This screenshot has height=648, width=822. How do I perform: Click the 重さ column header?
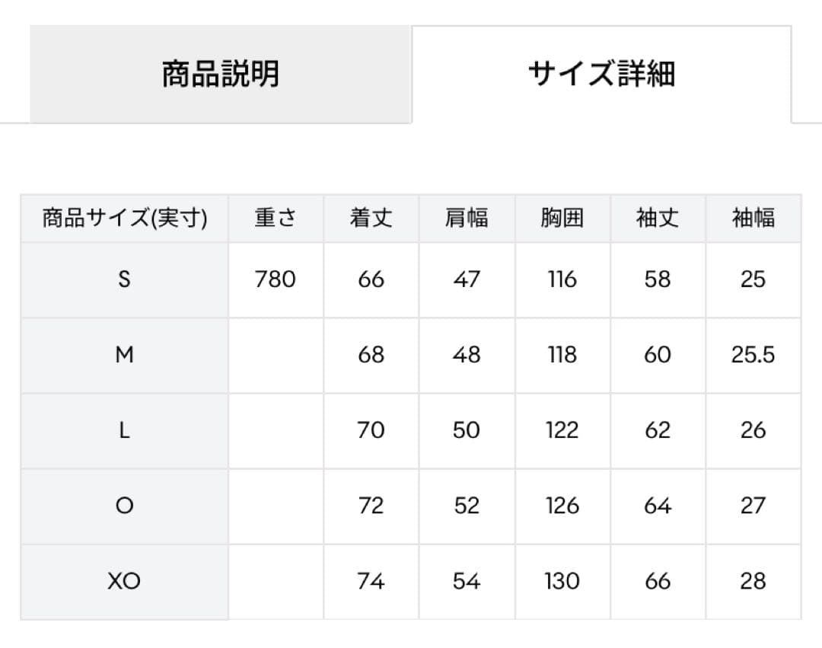pyautogui.click(x=276, y=219)
